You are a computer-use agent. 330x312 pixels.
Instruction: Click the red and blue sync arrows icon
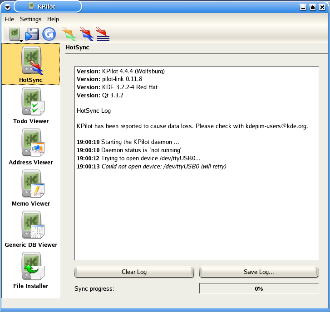tap(86, 34)
